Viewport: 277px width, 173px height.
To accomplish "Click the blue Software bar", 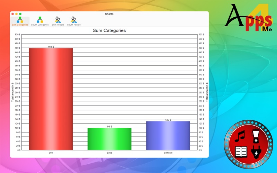I will click(x=168, y=136).
